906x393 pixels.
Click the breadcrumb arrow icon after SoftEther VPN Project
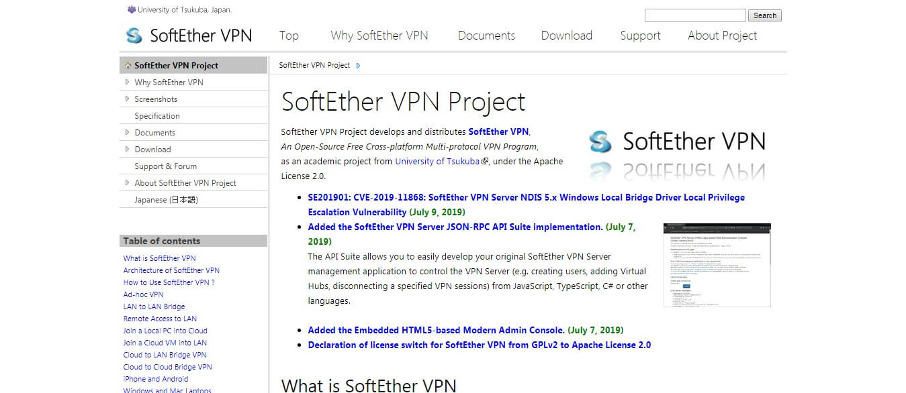359,66
